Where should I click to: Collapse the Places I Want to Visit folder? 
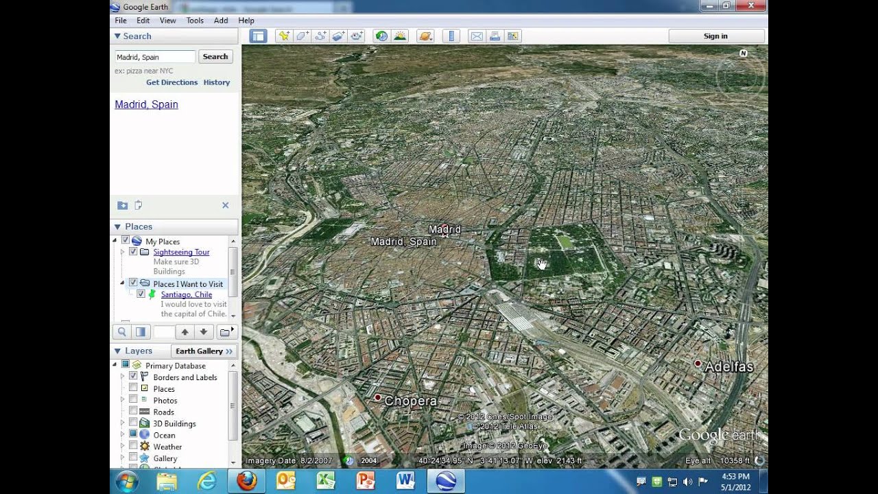pyautogui.click(x=123, y=283)
